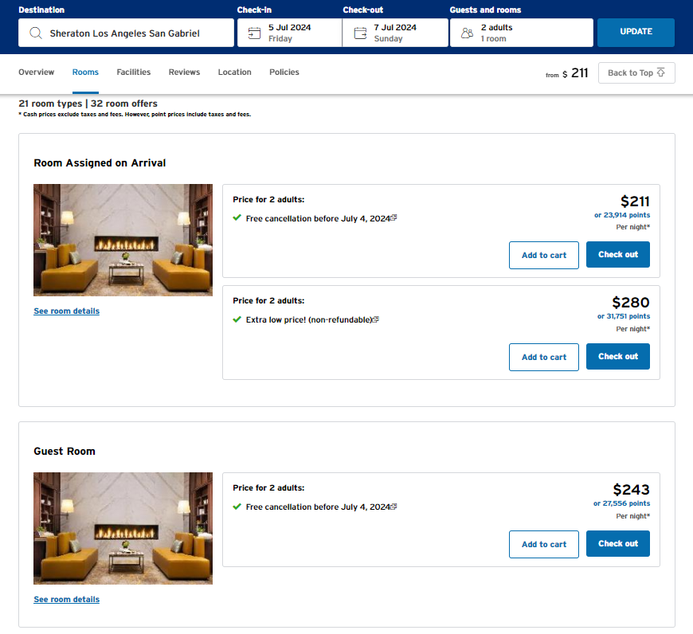Click the Back to Top arrow icon

[659, 72]
